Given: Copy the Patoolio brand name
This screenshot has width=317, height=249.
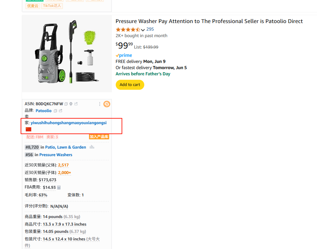Looking at the screenshot, I should 55,111.
